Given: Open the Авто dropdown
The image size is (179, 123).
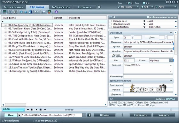Looking at the screenshot, I should (166, 7).
